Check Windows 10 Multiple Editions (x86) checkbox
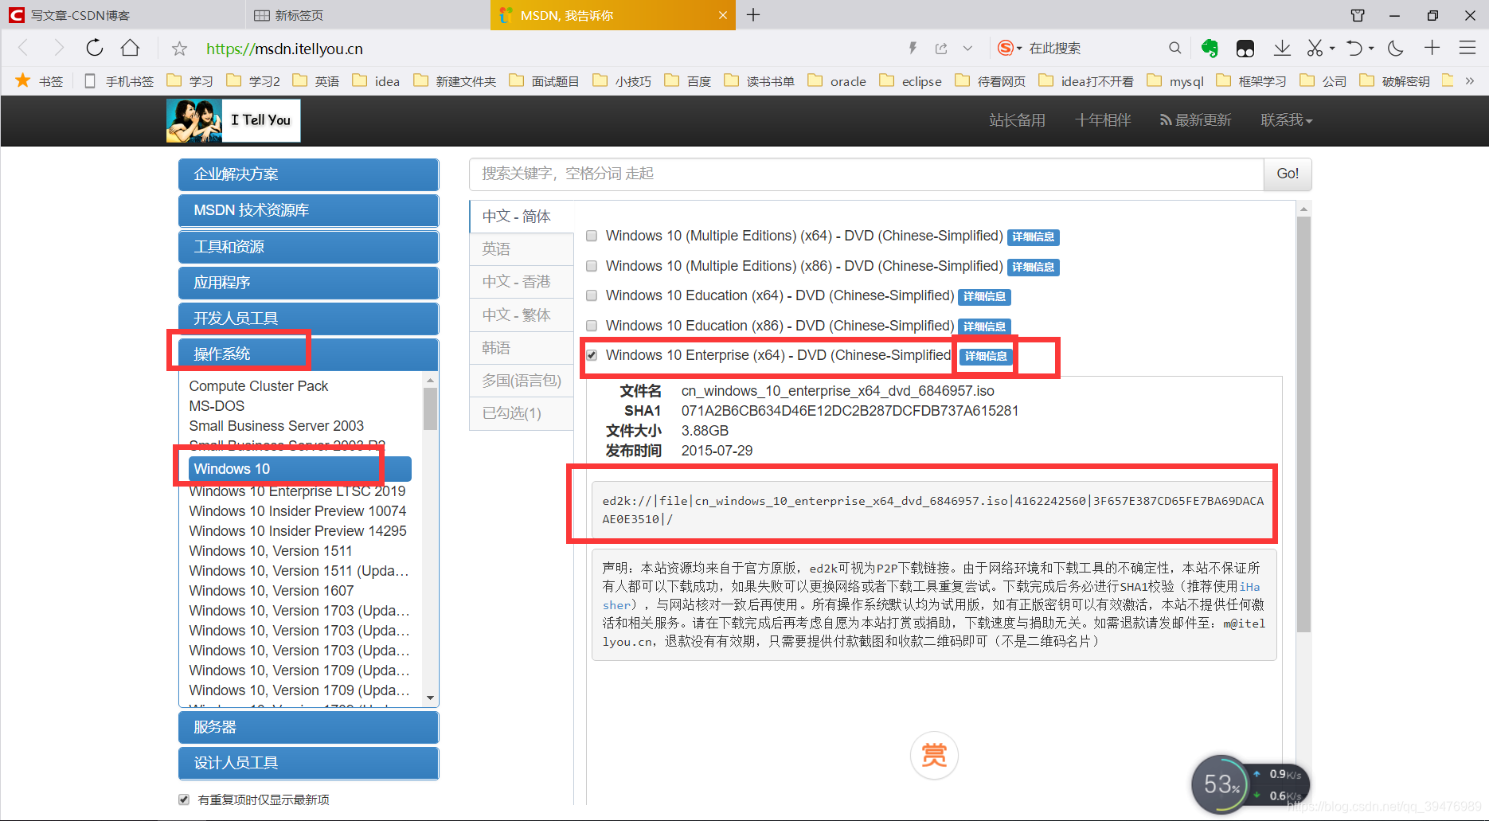 pos(592,266)
